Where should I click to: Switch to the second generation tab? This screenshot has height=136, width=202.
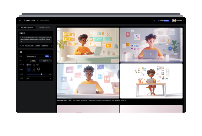44,28
